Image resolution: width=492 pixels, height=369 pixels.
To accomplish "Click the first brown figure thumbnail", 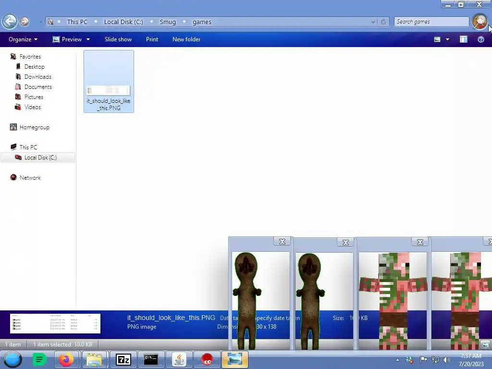I will coord(261,301).
